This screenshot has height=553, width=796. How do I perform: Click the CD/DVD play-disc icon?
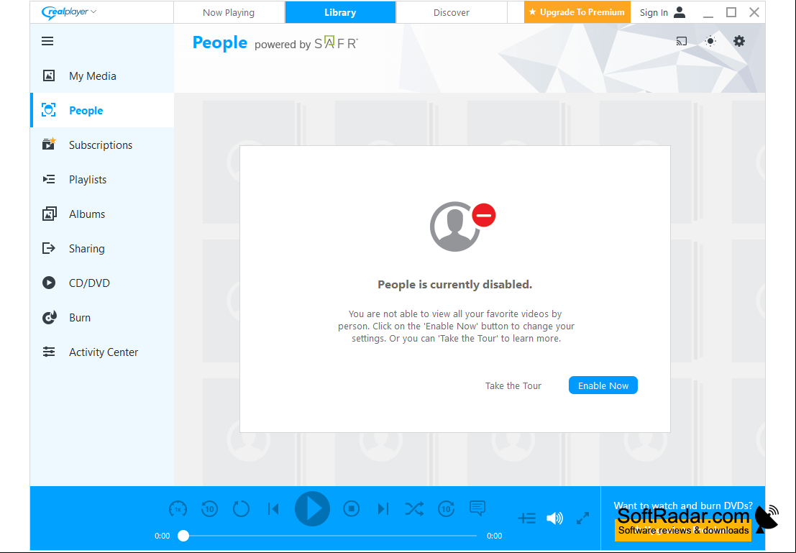tap(49, 283)
